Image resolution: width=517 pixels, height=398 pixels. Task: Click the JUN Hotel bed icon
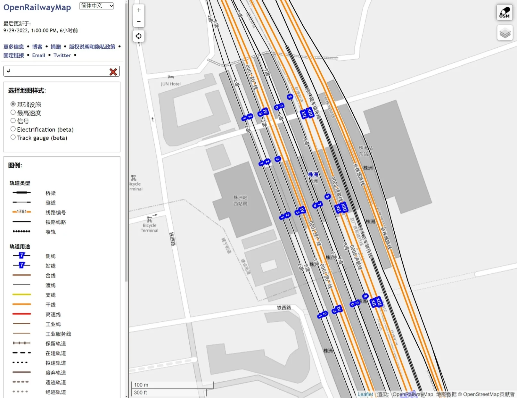click(x=171, y=77)
